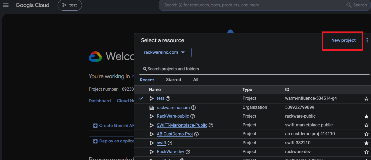Click help icon next to RackWare-dev
The image size is (371, 160).
188,152
